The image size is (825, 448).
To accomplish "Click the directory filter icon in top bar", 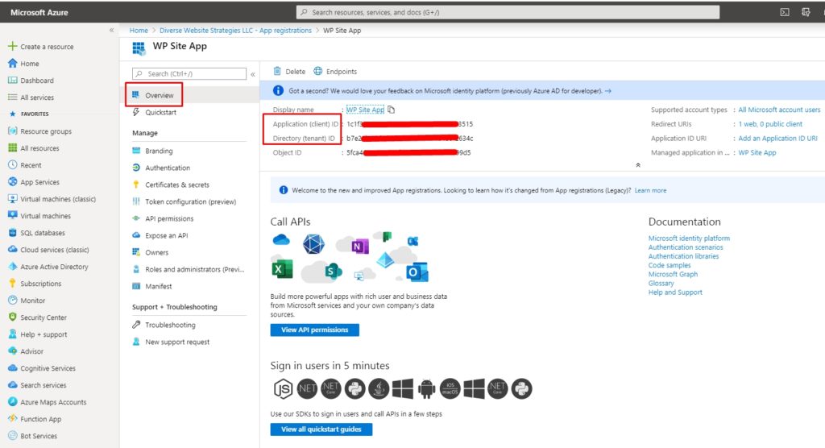I will point(806,12).
